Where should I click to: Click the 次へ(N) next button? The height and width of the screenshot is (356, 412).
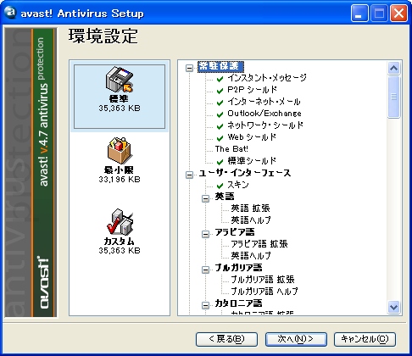pos(296,339)
